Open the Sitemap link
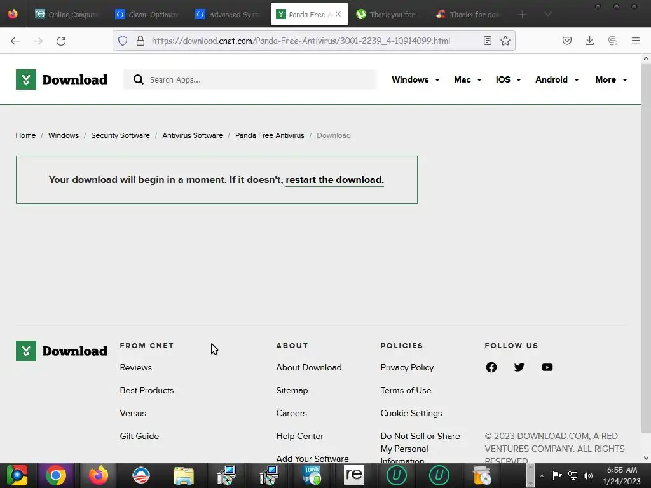Viewport: 651px width, 488px height. coord(292,390)
